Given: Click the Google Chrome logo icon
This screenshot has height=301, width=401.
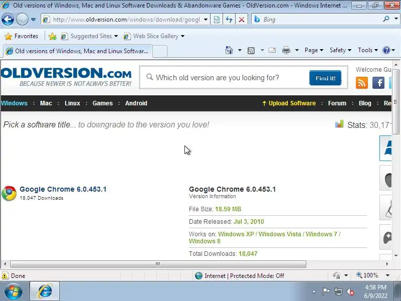Looking at the screenshot, I should (9, 193).
